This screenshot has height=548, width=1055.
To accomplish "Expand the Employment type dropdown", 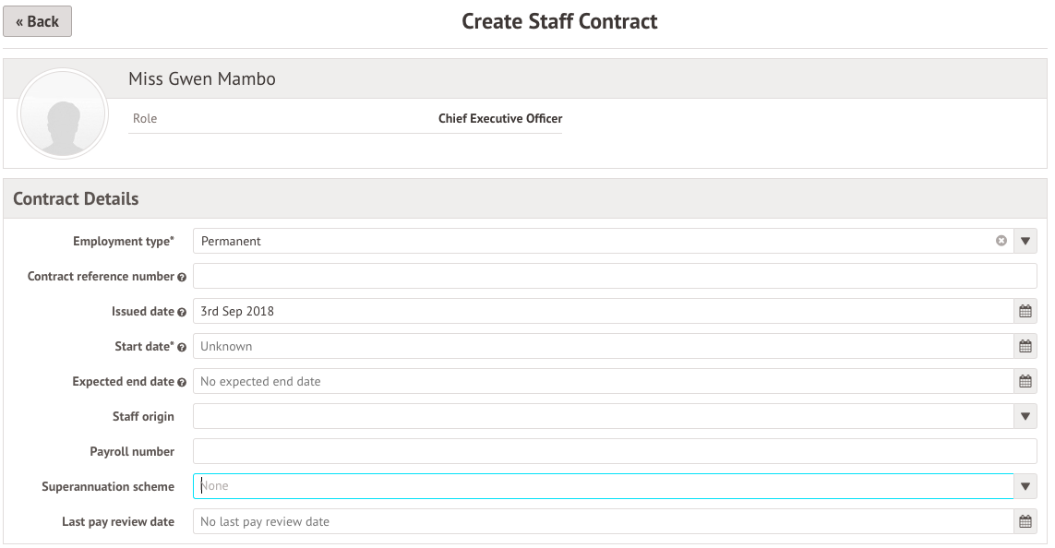I will pyautogui.click(x=1025, y=241).
